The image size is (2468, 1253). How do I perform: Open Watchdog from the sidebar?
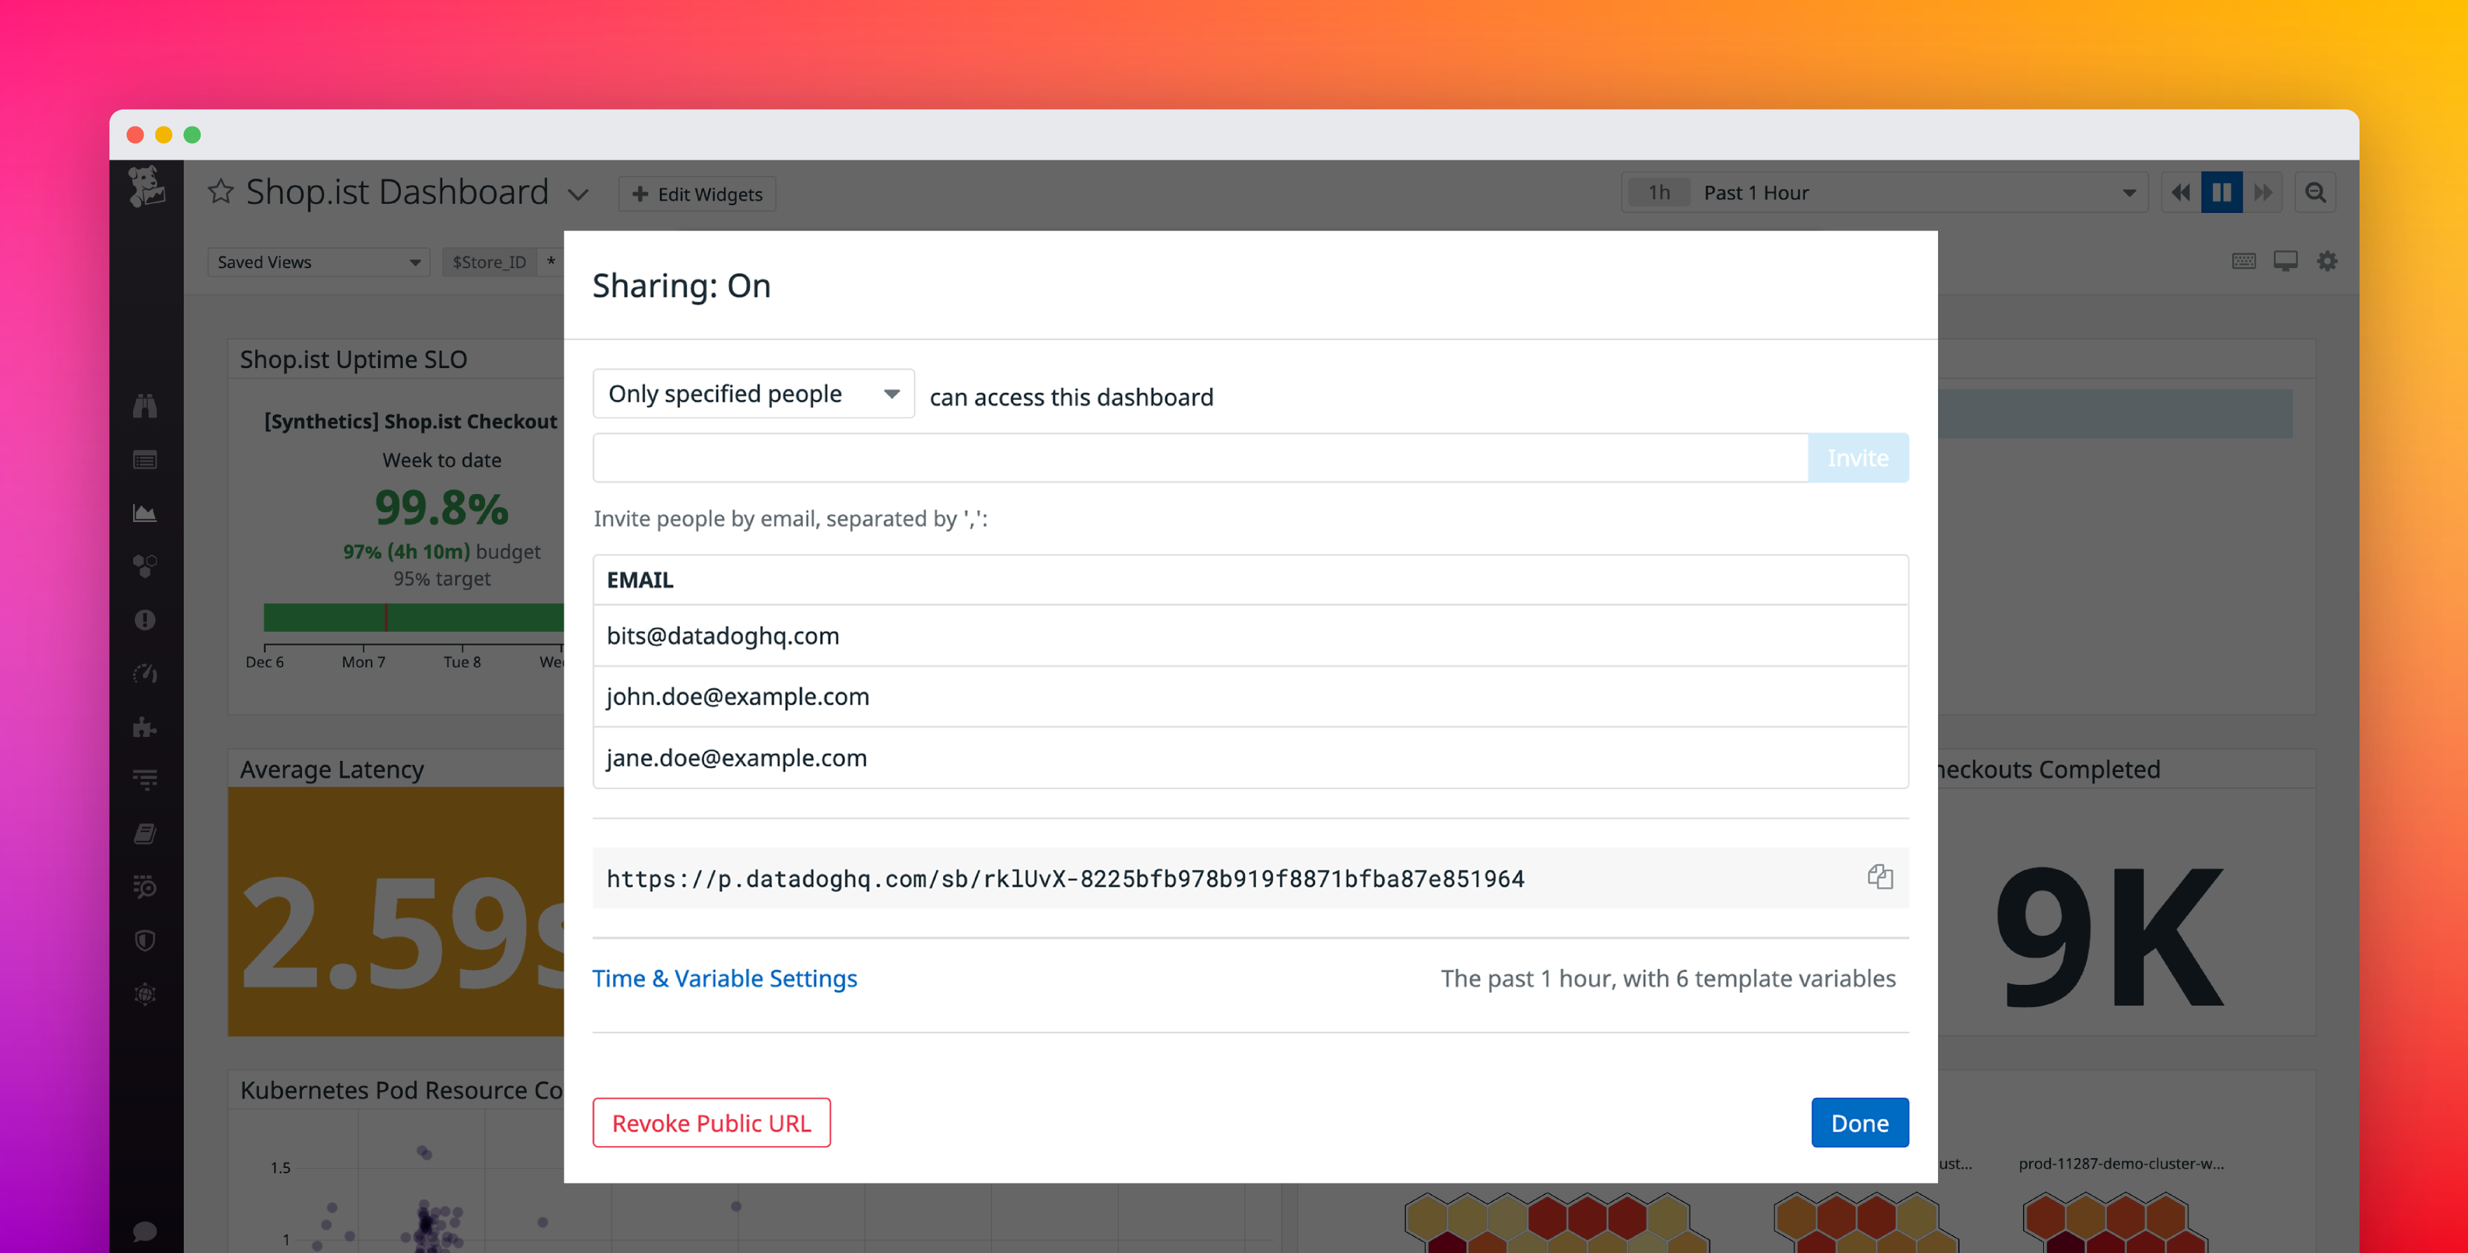pyautogui.click(x=145, y=405)
